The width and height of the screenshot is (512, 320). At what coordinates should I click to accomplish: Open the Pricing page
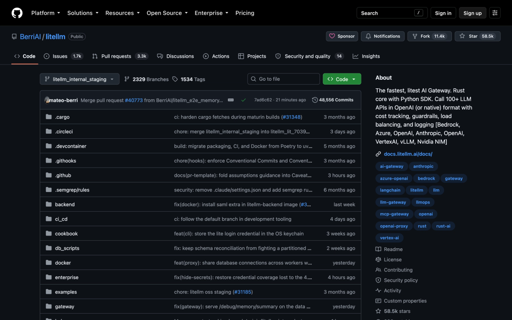tap(245, 13)
